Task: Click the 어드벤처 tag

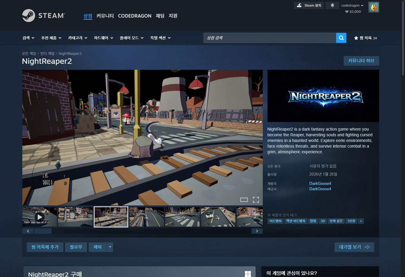Action: click(x=276, y=221)
